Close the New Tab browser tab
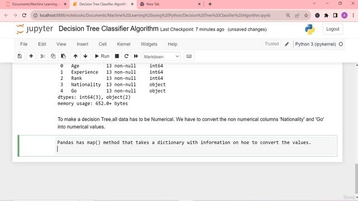Screen dimensions: 358x201 click(199, 4)
